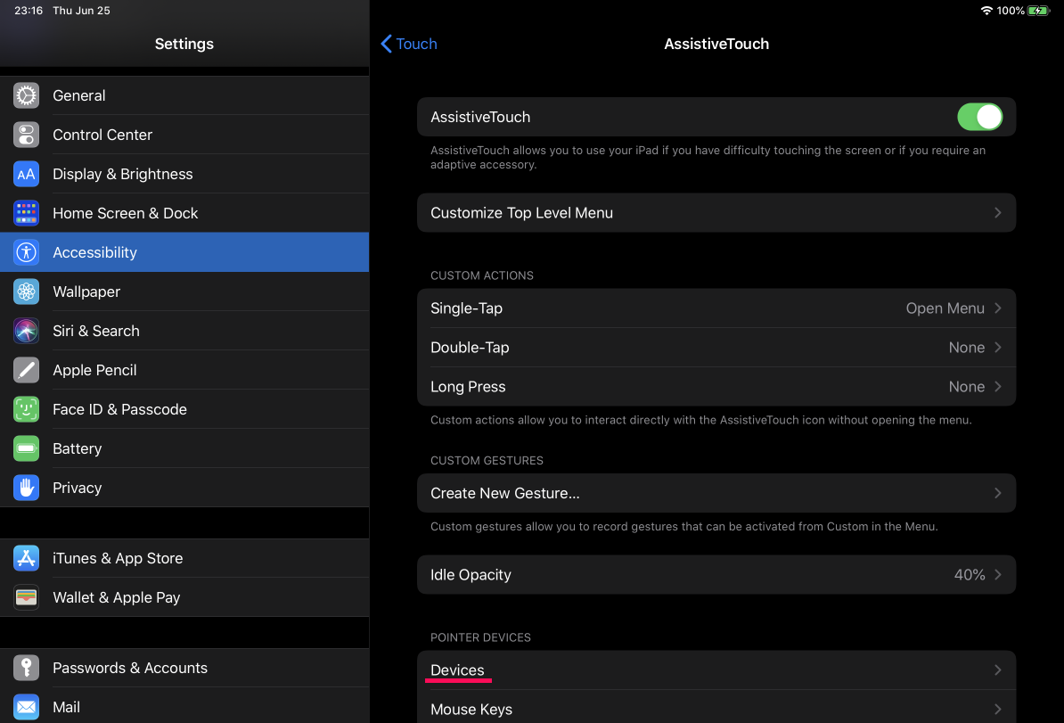This screenshot has width=1064, height=723.
Task: Open Passwords & Accounts settings
Action: coord(184,668)
